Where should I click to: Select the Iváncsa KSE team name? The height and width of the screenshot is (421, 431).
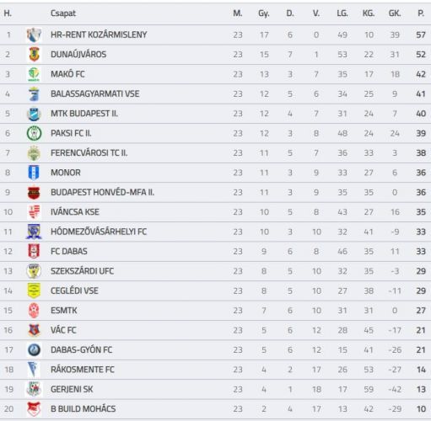pyautogui.click(x=75, y=212)
